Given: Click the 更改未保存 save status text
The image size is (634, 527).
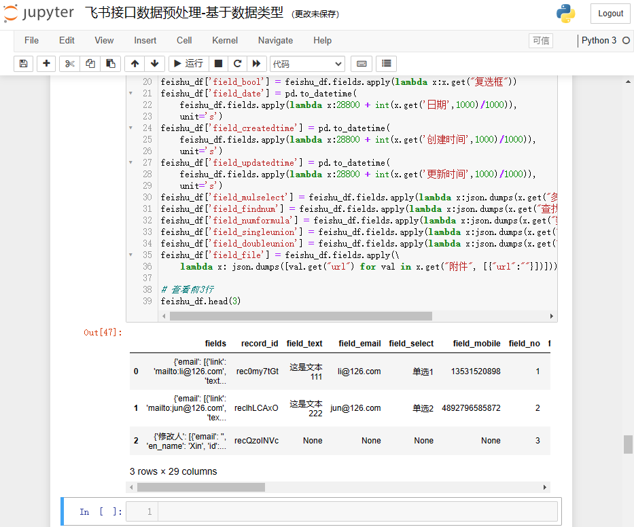Looking at the screenshot, I should pyautogui.click(x=315, y=14).
